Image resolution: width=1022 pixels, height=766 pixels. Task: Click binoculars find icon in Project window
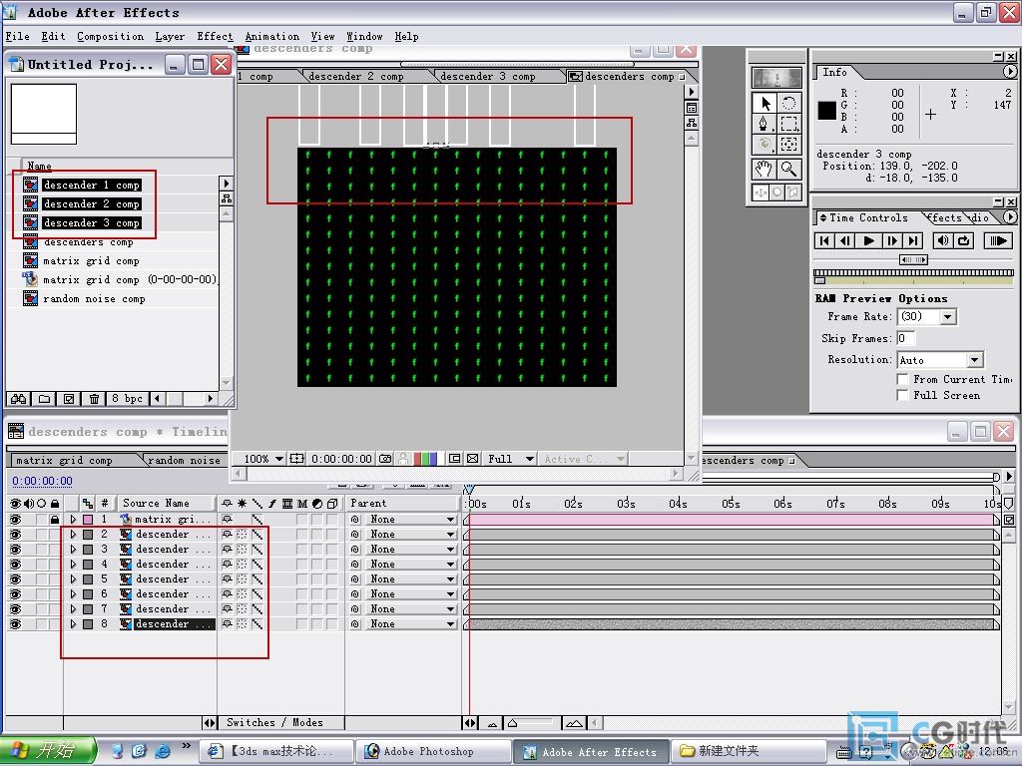tap(18, 399)
